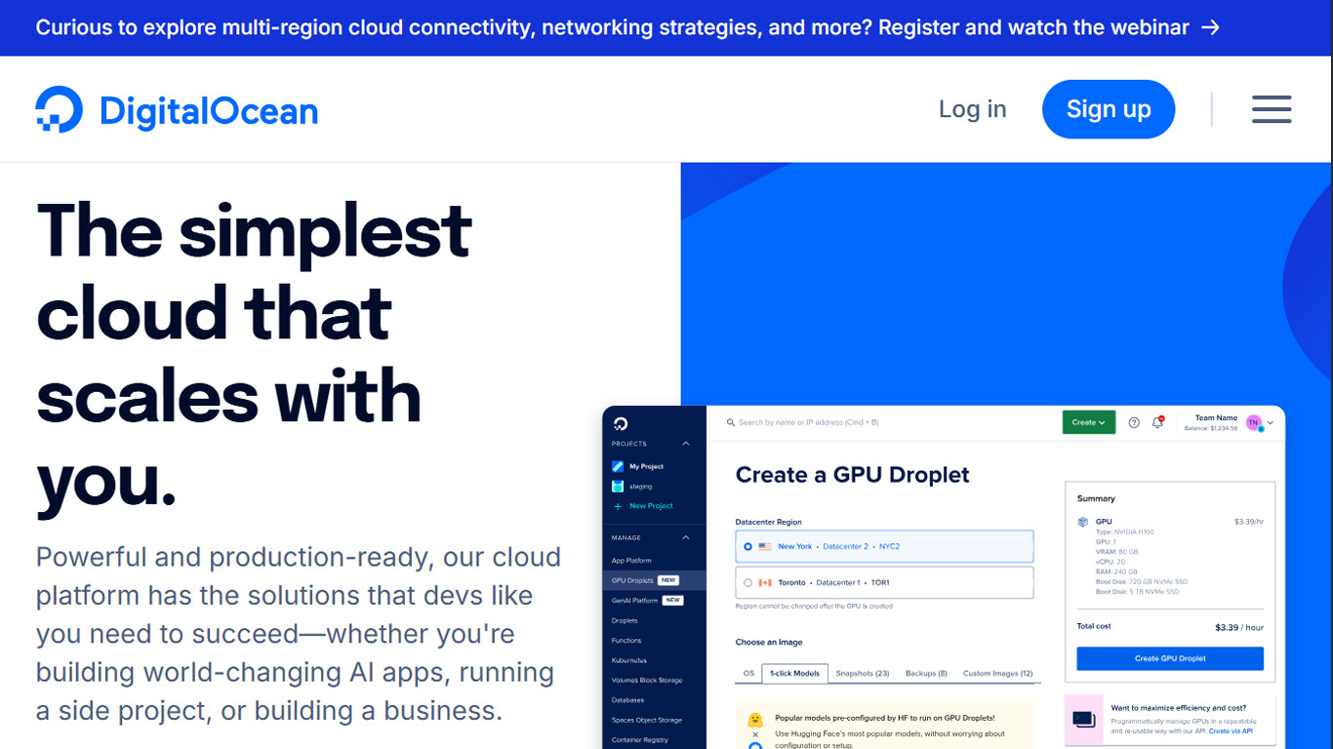Screen dimensions: 1333x749
Task: Click the DigitalOcean logo icon in header
Action: click(60, 109)
